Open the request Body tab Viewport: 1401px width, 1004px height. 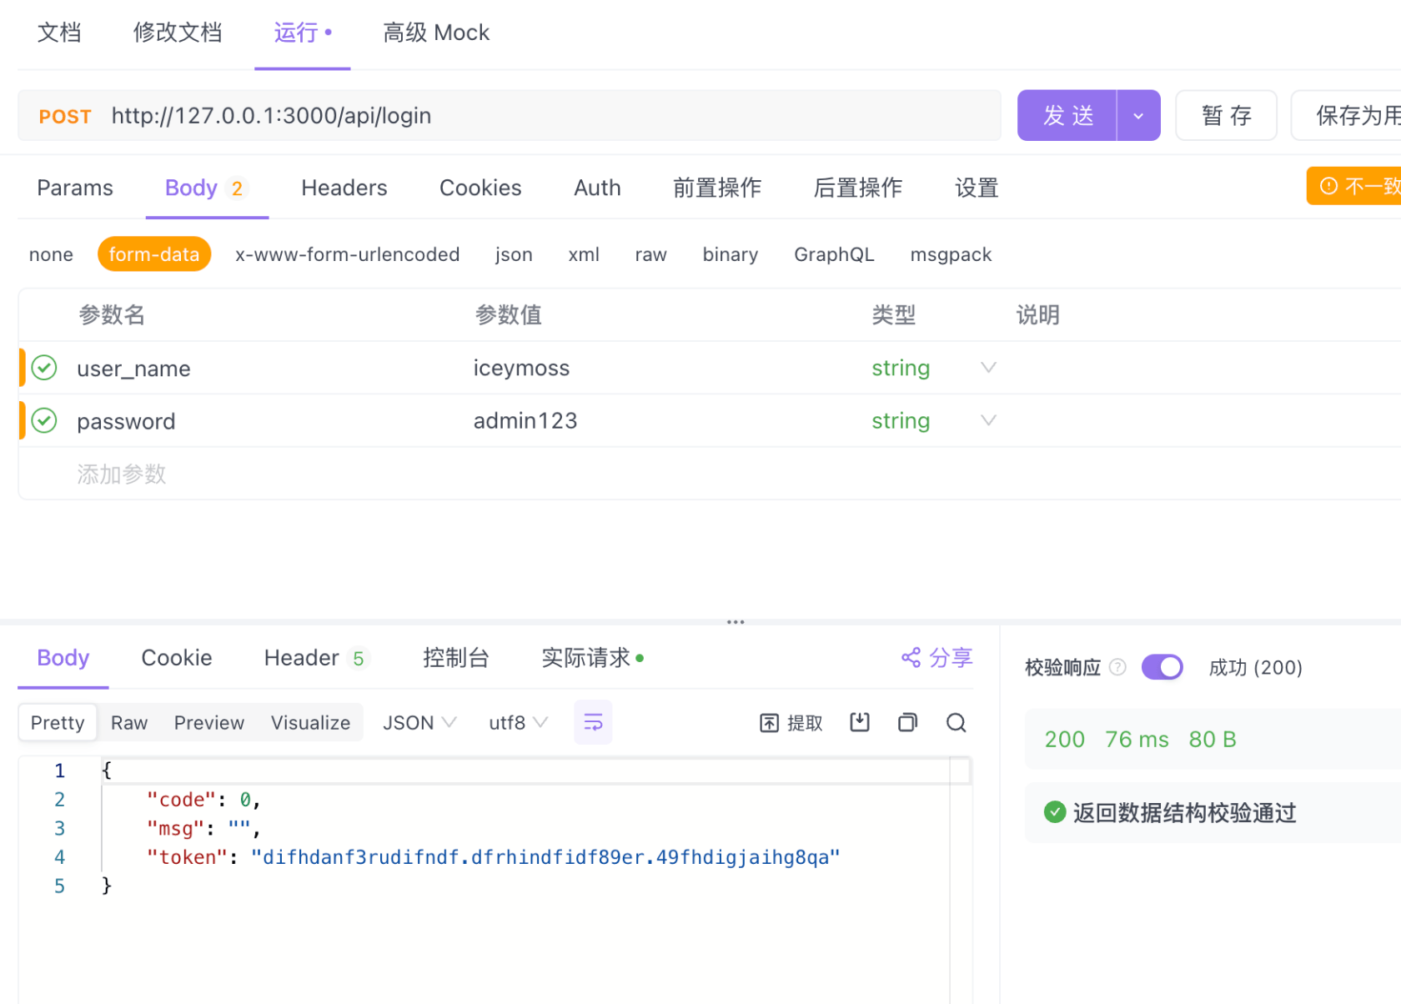(x=205, y=188)
